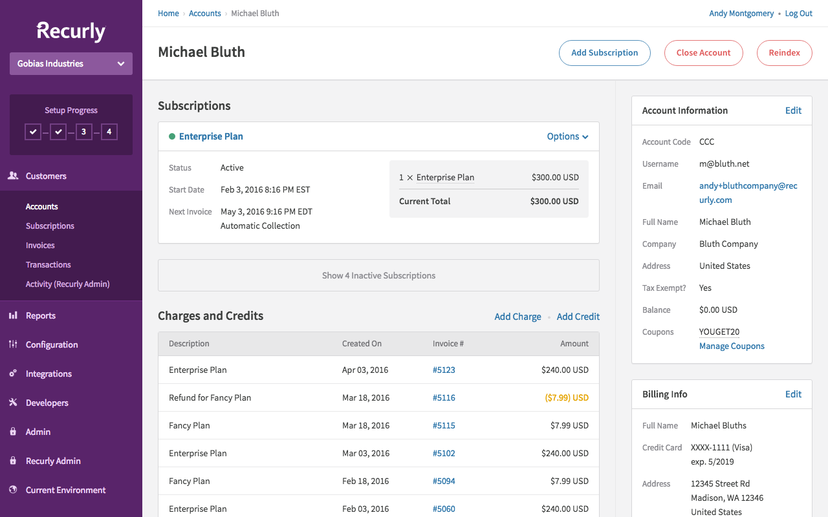Click the green Active status dot
Screen dimensions: 828x517
[x=171, y=136]
